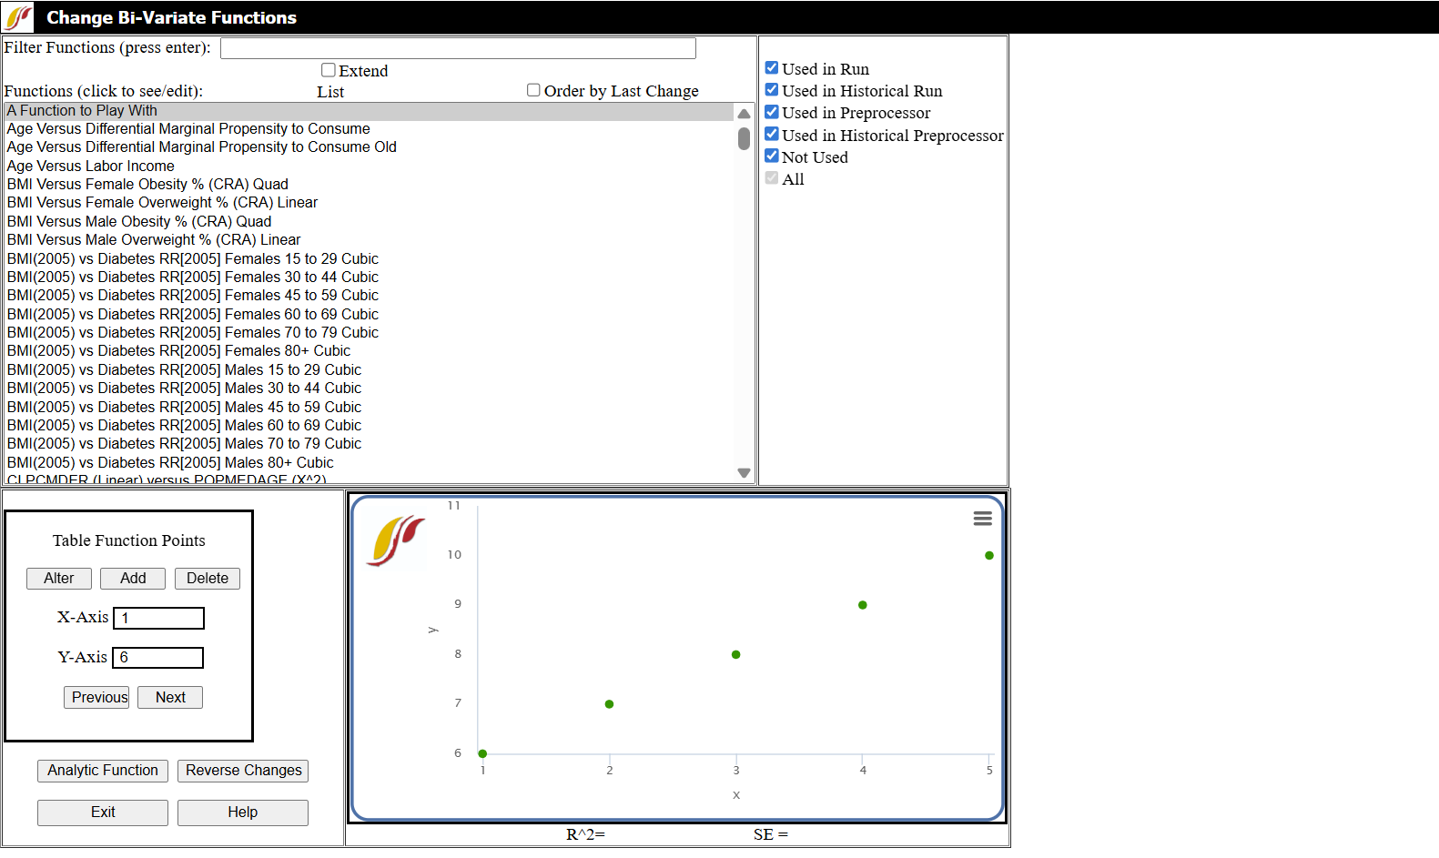Click the list scroll down arrow
Screen dimensions: 1439x858
(744, 473)
